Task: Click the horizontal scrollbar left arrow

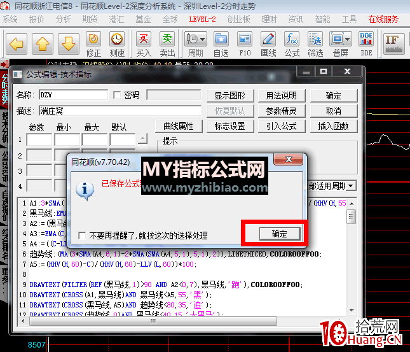Action: point(23,321)
